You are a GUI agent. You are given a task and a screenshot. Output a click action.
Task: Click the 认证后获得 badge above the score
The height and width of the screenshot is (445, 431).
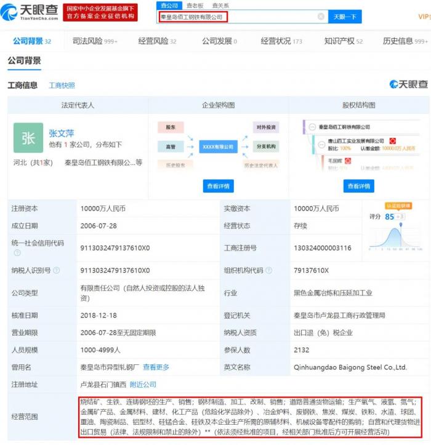tap(398, 206)
